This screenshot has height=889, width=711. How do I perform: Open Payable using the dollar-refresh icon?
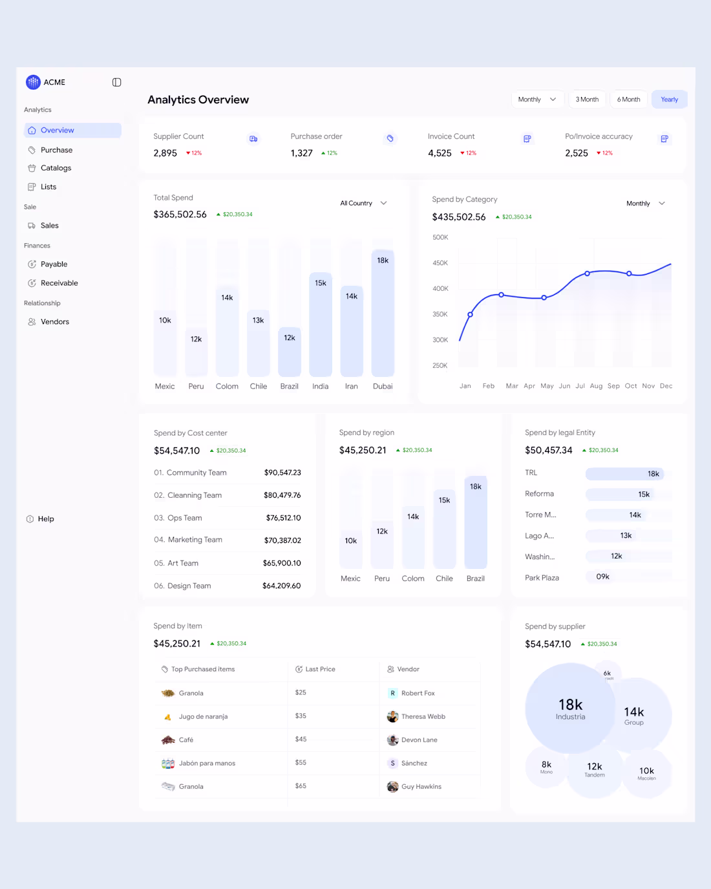click(x=32, y=264)
